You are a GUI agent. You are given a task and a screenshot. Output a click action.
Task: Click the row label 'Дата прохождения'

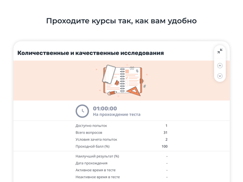(92, 163)
